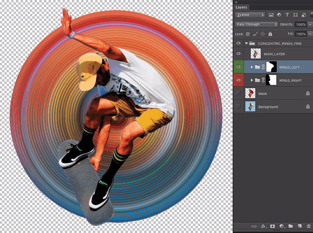Filter layers by pixel layer icon
This screenshot has height=233, width=313.
[271, 15]
